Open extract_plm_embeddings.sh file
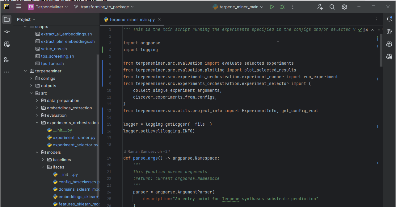The width and height of the screenshot is (396, 207). [x=68, y=42]
